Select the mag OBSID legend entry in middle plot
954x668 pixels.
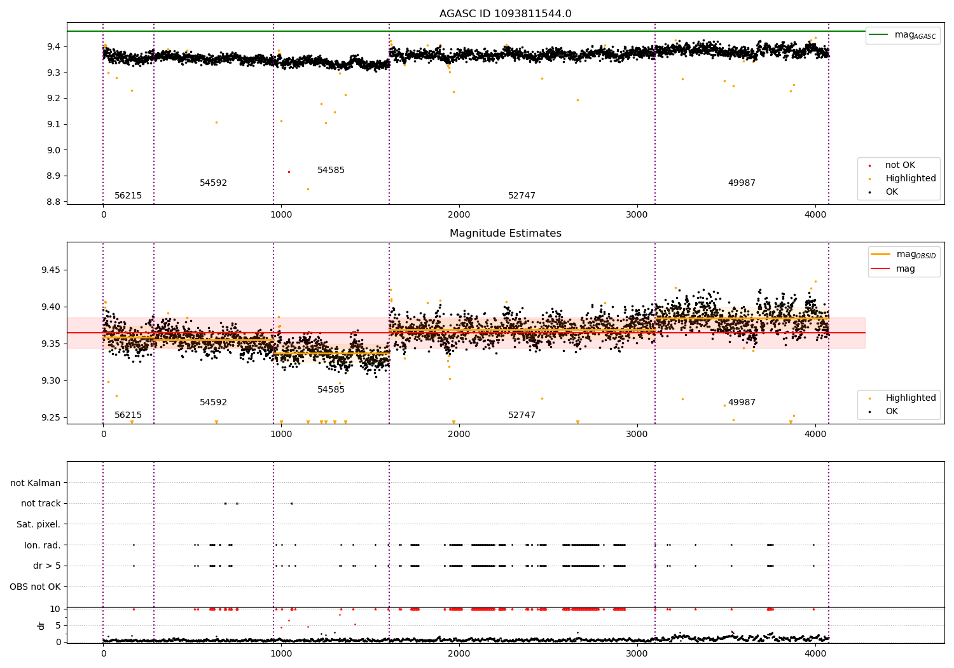pos(903,254)
